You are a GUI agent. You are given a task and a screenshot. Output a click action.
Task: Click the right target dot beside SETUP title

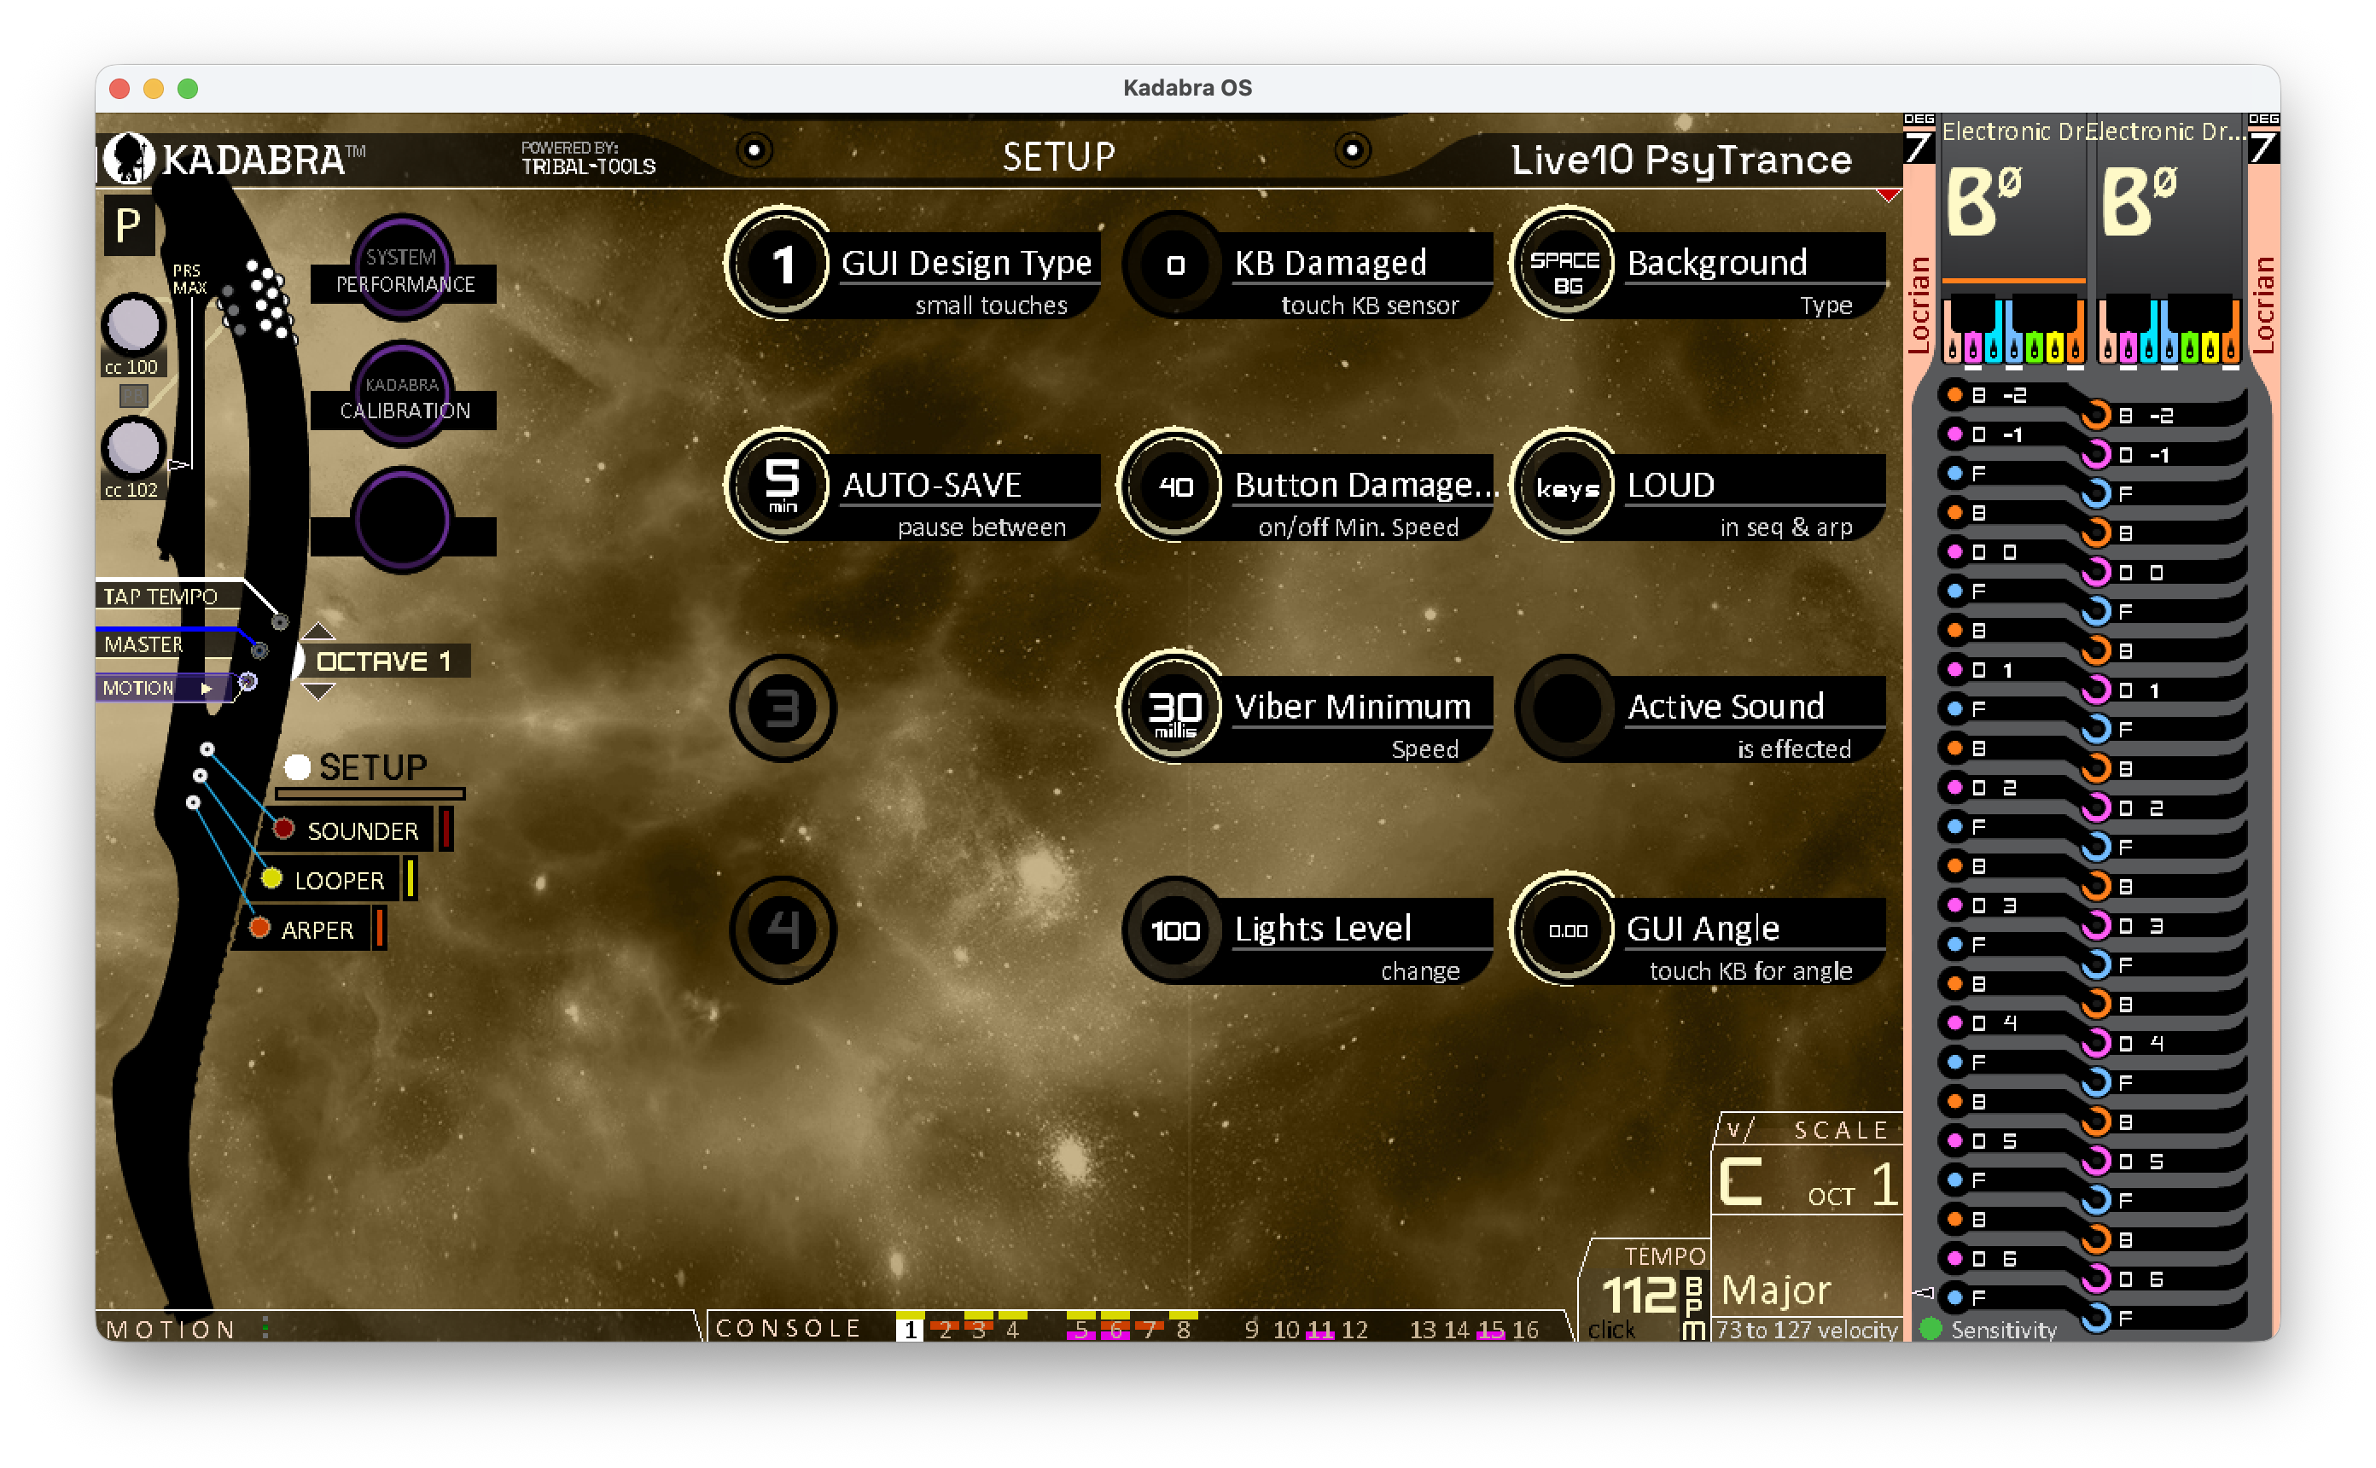coord(1352,149)
